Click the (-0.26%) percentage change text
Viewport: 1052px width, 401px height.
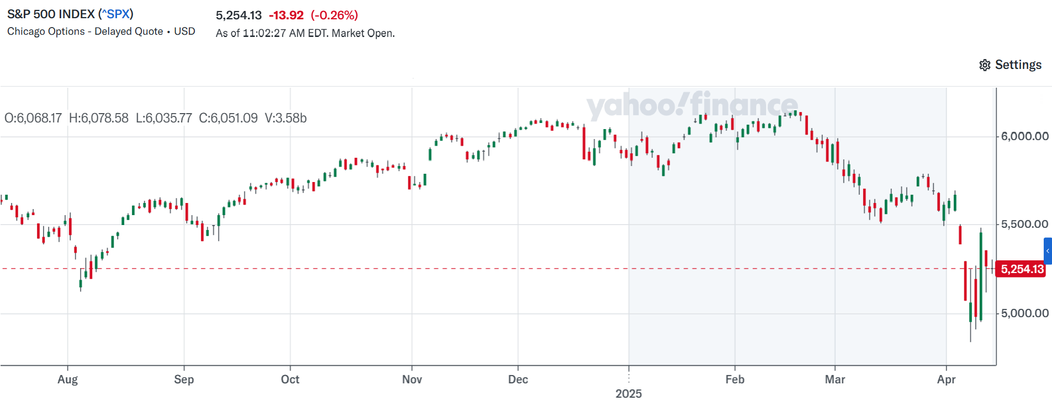click(334, 15)
